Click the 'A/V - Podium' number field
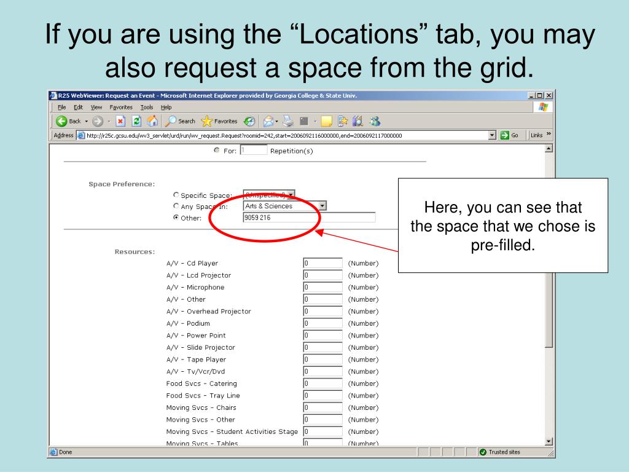The width and height of the screenshot is (629, 472). tap(323, 323)
